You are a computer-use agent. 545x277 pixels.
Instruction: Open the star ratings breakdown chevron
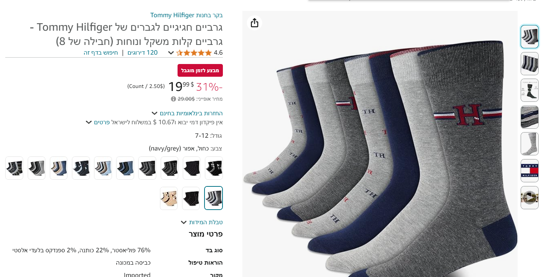[x=171, y=53]
